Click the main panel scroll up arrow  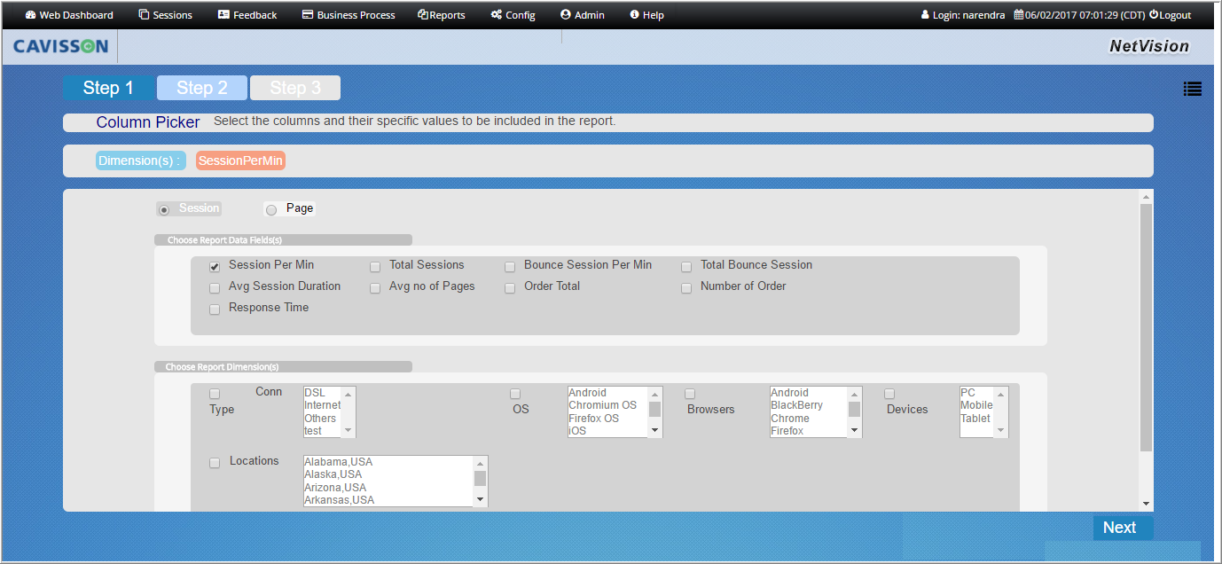pyautogui.click(x=1146, y=197)
